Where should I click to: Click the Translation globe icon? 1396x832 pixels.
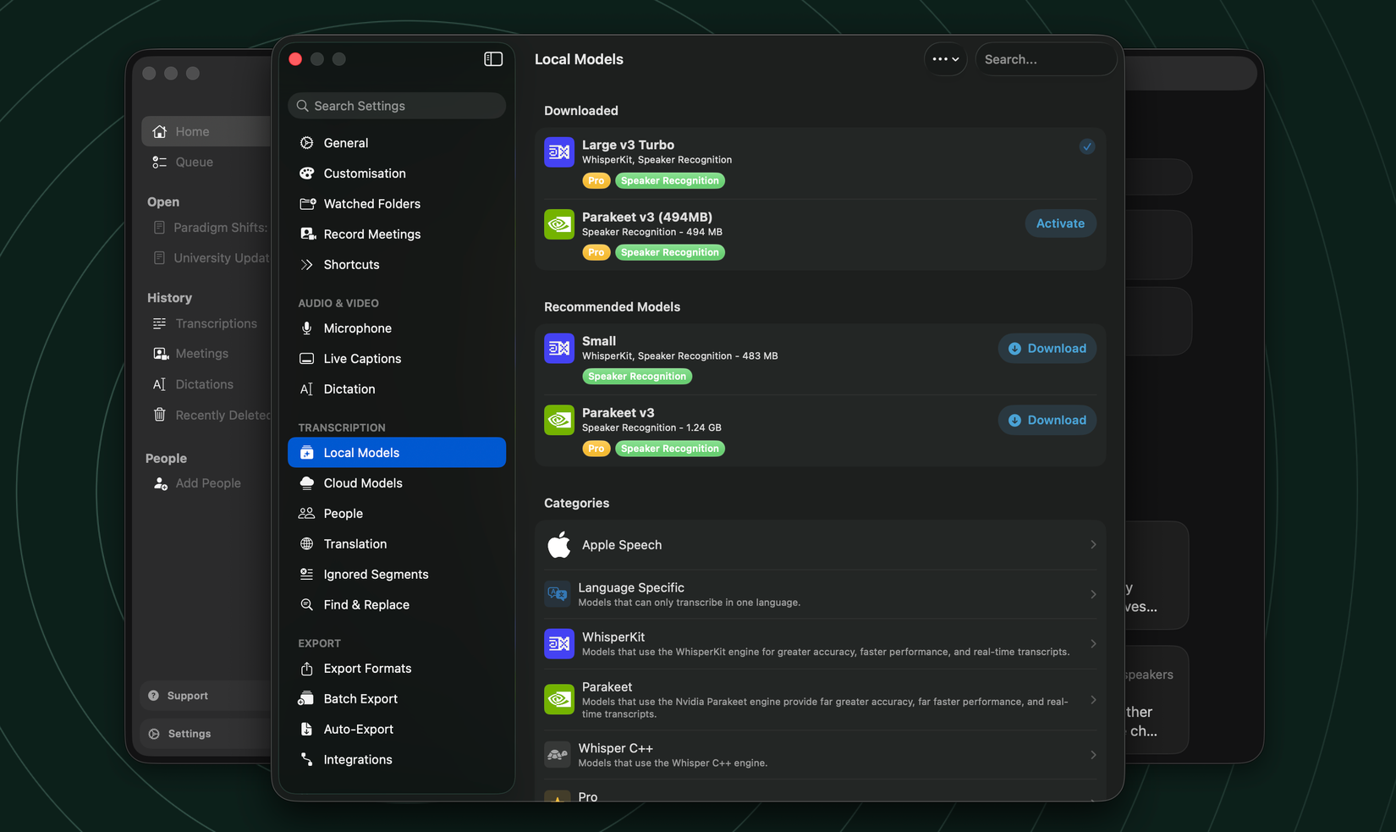click(x=306, y=544)
